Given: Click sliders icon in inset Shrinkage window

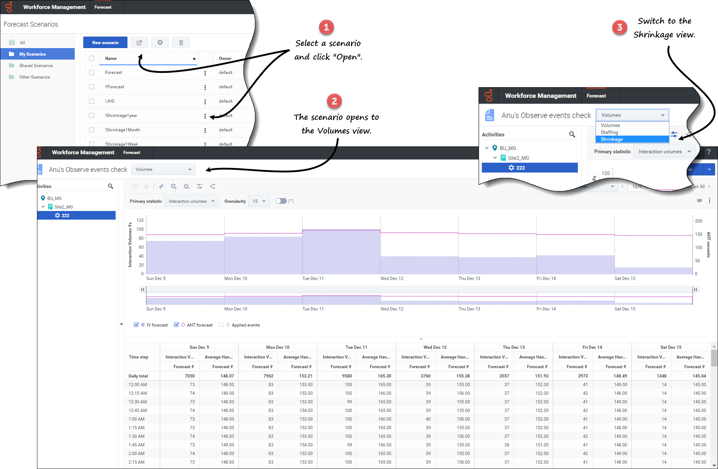Looking at the screenshot, I should [x=674, y=134].
